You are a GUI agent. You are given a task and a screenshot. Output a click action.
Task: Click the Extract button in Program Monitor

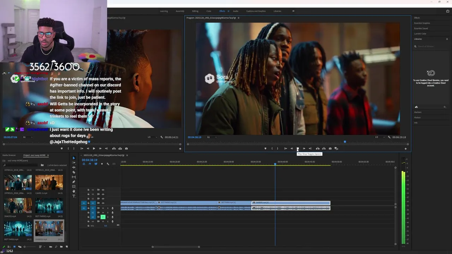[324, 149]
